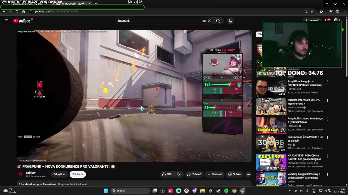348x195 pixels.
Task: Open Windows Start menu
Action: coord(106,191)
